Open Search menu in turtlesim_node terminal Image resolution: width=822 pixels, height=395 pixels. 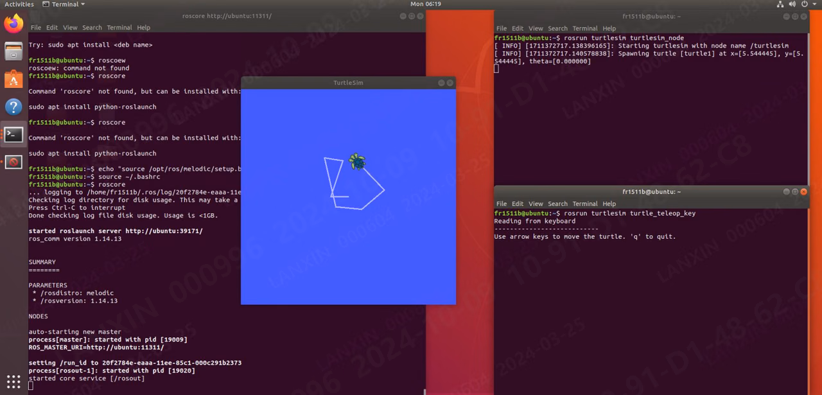pyautogui.click(x=557, y=28)
